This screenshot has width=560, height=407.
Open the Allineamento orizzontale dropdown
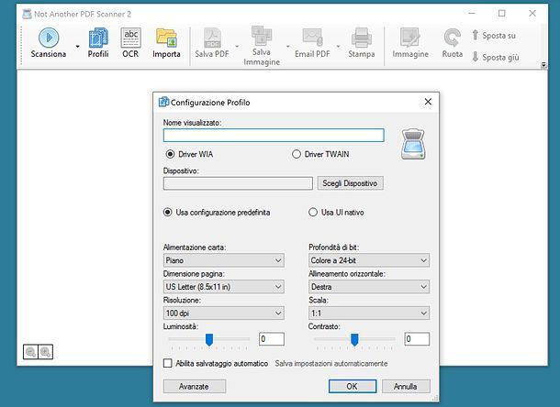pos(369,287)
